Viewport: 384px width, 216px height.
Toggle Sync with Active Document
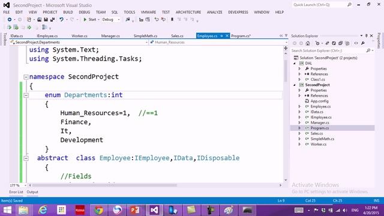(327, 43)
